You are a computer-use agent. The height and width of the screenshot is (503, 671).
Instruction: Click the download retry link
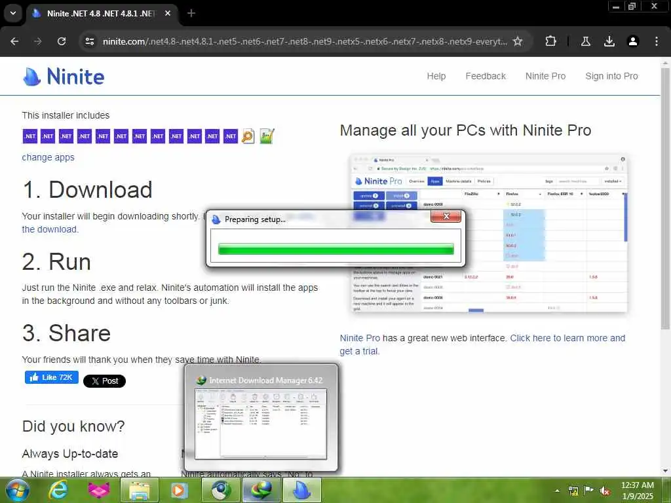pyautogui.click(x=50, y=229)
